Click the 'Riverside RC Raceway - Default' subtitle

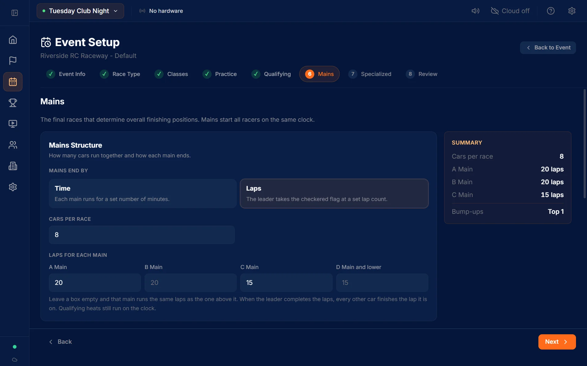88,56
